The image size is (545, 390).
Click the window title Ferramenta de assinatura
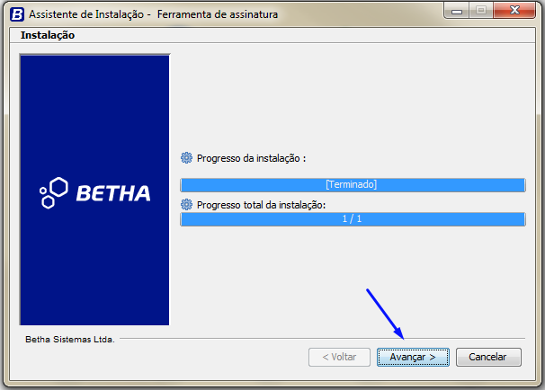coord(218,14)
